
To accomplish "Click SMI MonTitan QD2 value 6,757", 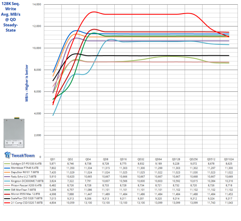I will click(70, 190).
